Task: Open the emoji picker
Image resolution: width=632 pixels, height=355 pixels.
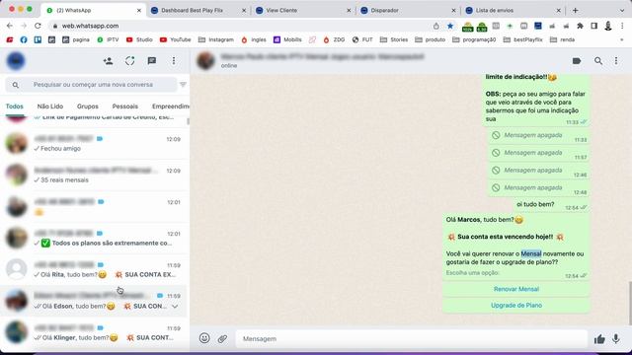Action: [x=204, y=338]
